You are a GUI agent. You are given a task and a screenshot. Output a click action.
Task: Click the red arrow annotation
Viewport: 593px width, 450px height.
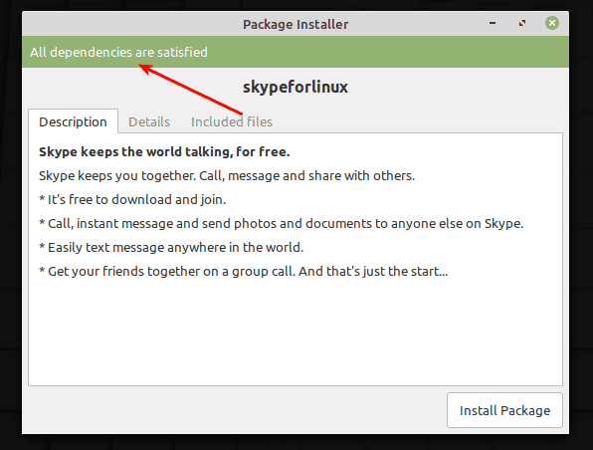[191, 90]
